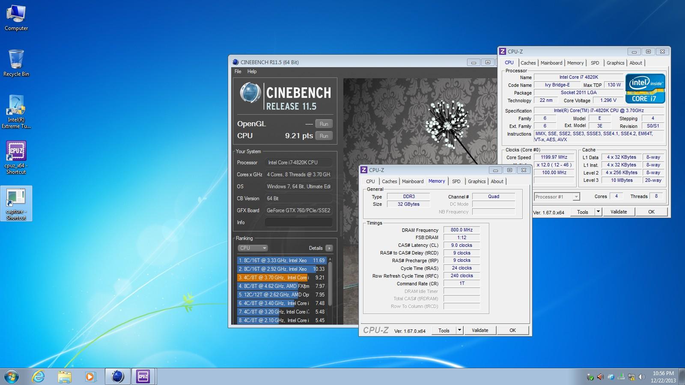Click the DRAM Frequency 800.0 MHz value
Image resolution: width=685 pixels, height=385 pixels.
pyautogui.click(x=462, y=230)
